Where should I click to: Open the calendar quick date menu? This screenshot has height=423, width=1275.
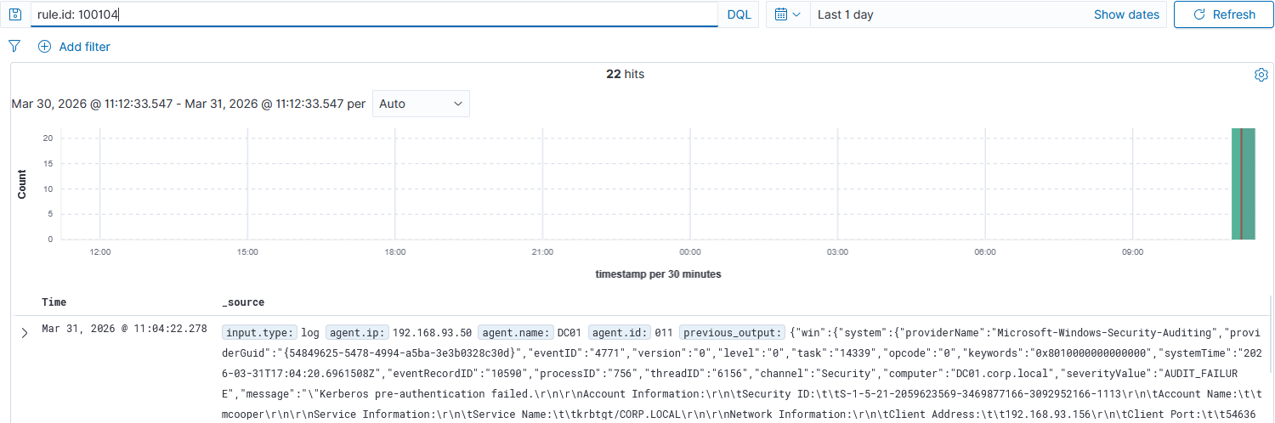(788, 14)
